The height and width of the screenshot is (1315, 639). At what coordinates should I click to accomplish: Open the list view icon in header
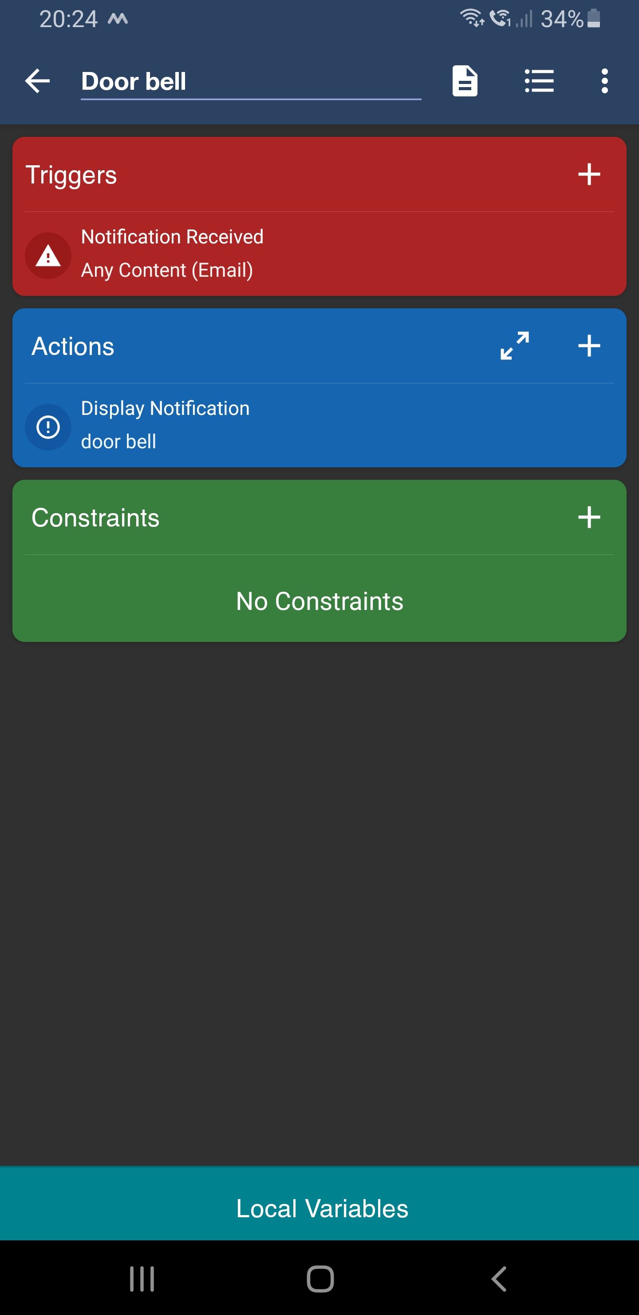click(539, 81)
